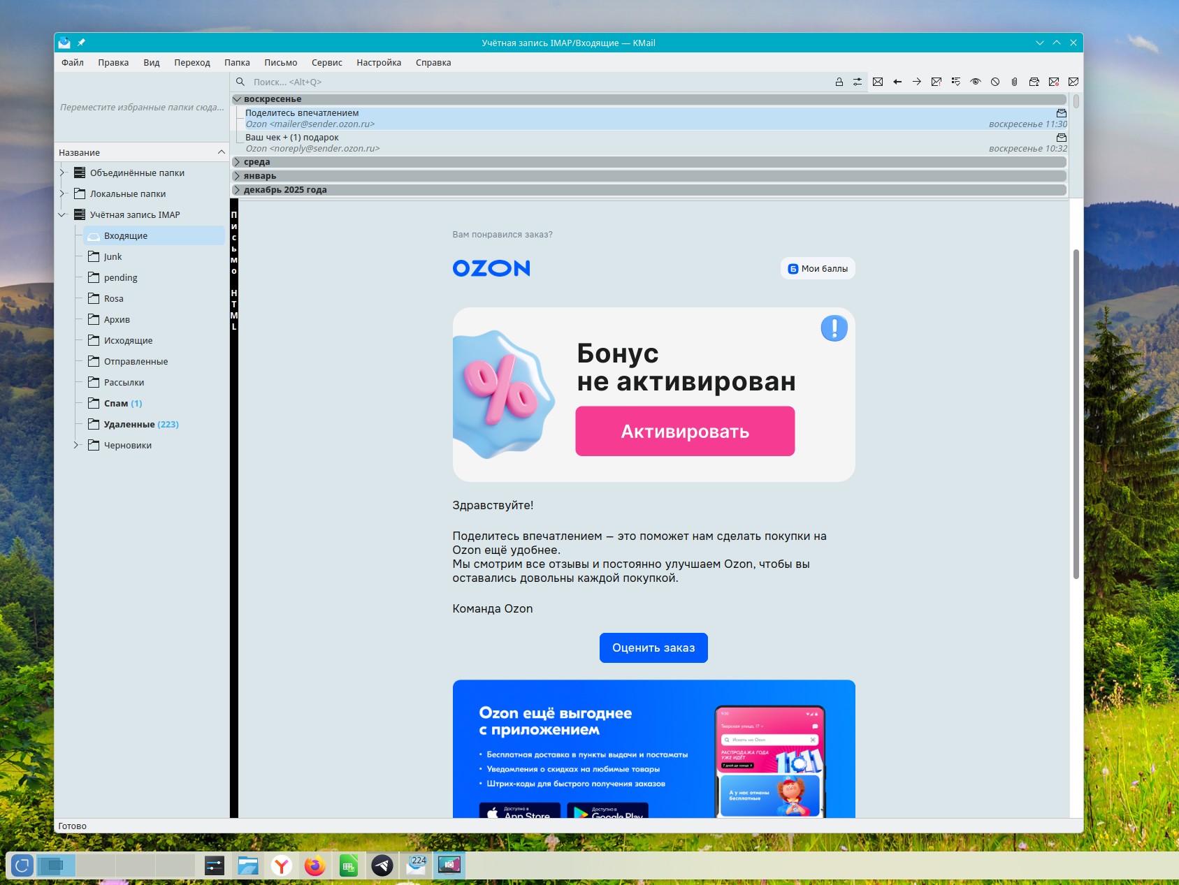Viewport: 1179px width, 885px height.
Task: Toggle has-attachment paperclip filter
Action: [x=1015, y=82]
